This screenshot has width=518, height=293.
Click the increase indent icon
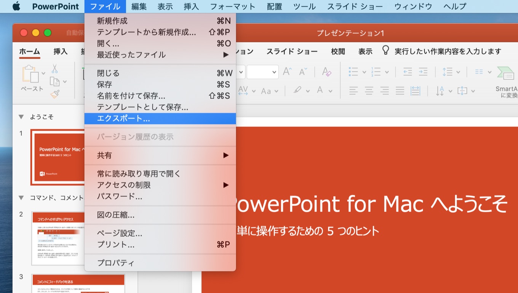pos(423,72)
